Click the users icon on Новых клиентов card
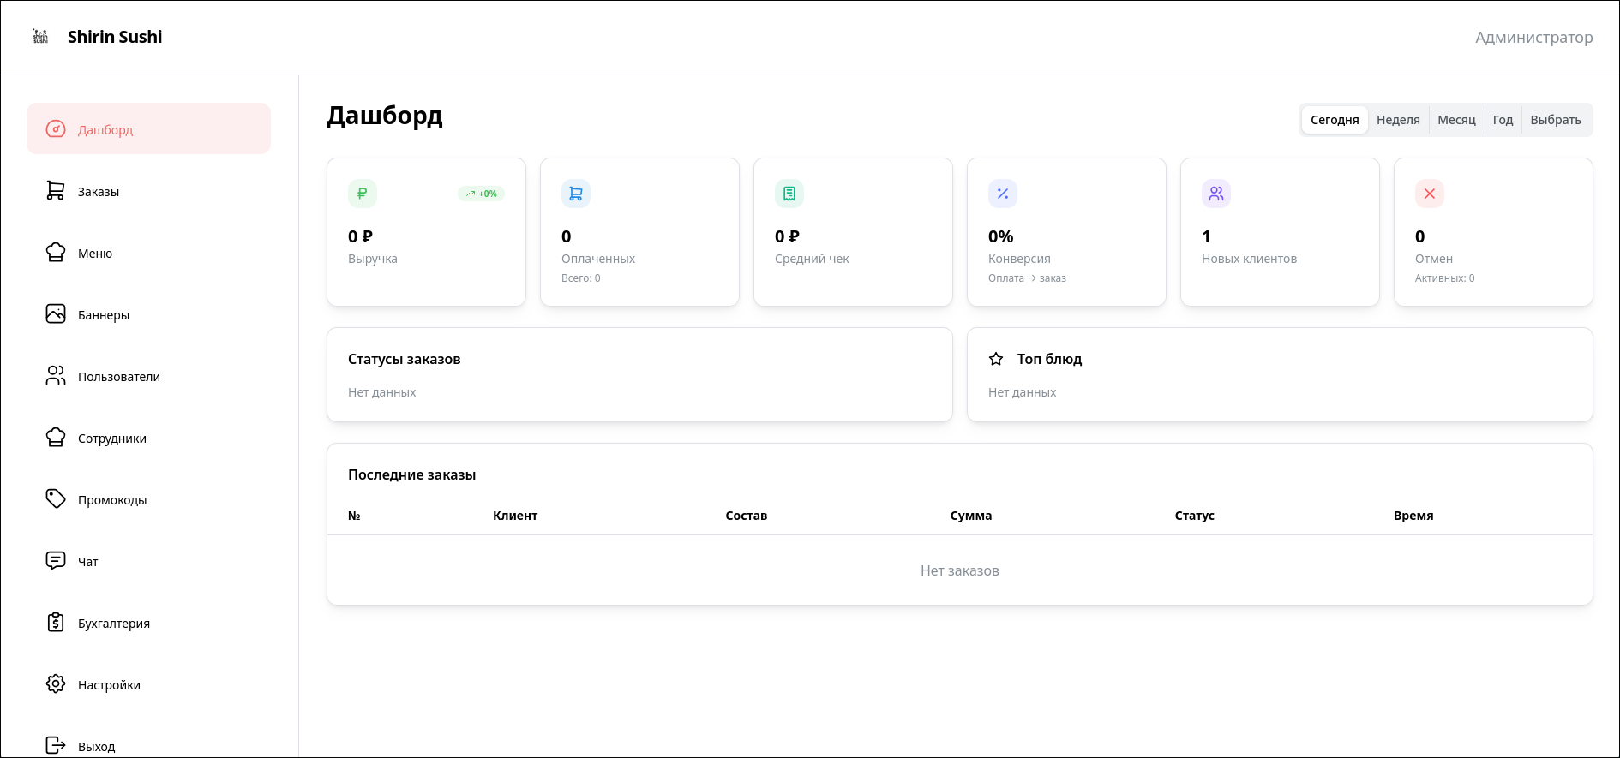Image resolution: width=1620 pixels, height=758 pixels. pos(1216,194)
